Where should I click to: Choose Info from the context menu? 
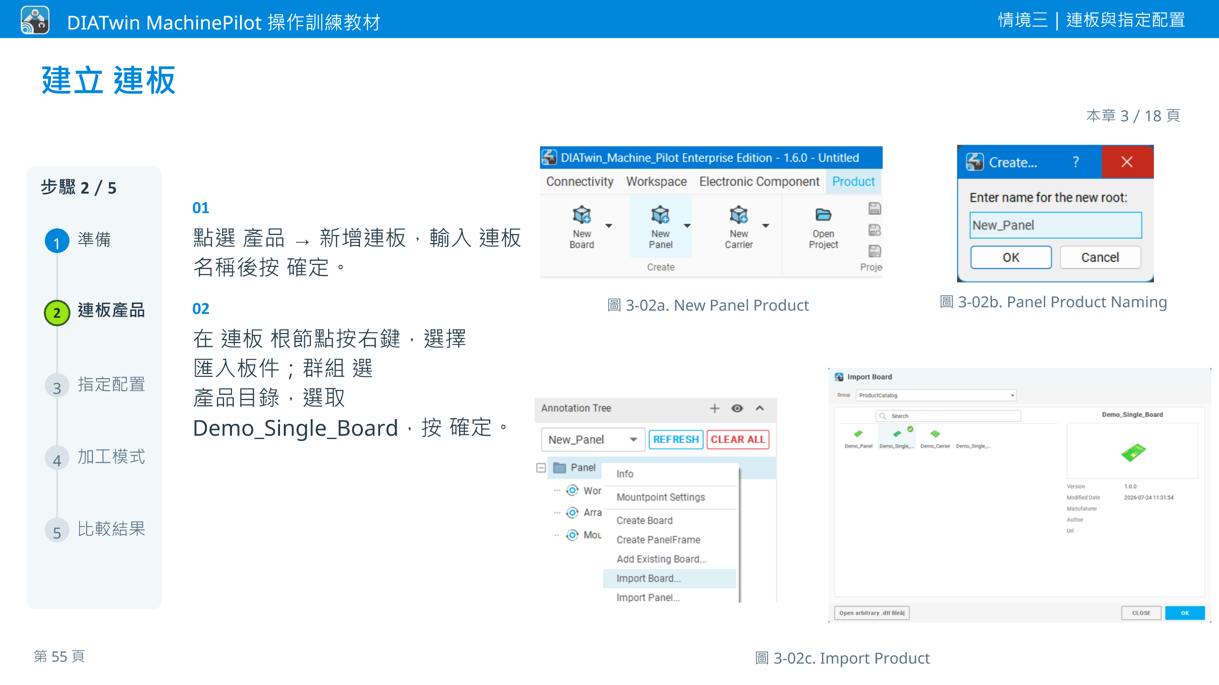coord(669,474)
